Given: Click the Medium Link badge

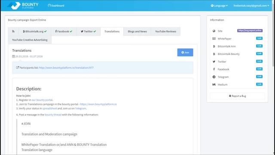Looking at the screenshot, I should point(259,84).
